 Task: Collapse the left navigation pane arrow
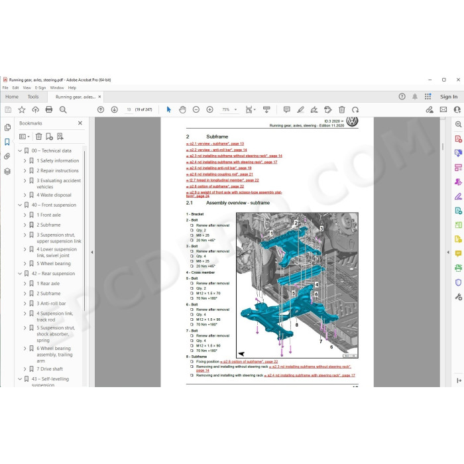click(x=92, y=252)
